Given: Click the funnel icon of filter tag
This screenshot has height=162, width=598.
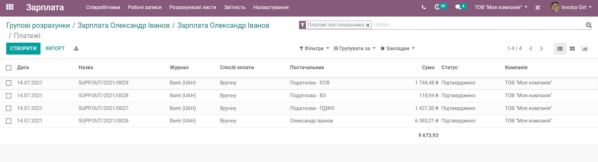Looking at the screenshot, I should tap(302, 25).
